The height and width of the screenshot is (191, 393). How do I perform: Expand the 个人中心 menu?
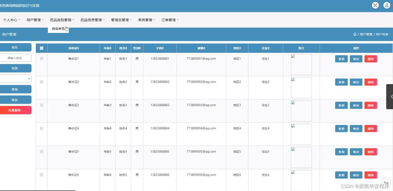(x=11, y=20)
